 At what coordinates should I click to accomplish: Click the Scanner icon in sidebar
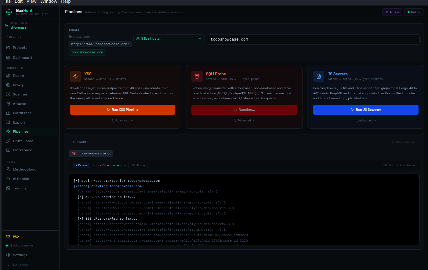point(8,94)
